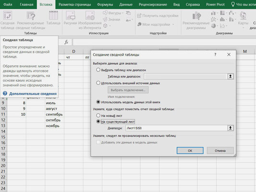
Task: Open Дополнительные сведения link in tooltip
Action: [x=33, y=94]
